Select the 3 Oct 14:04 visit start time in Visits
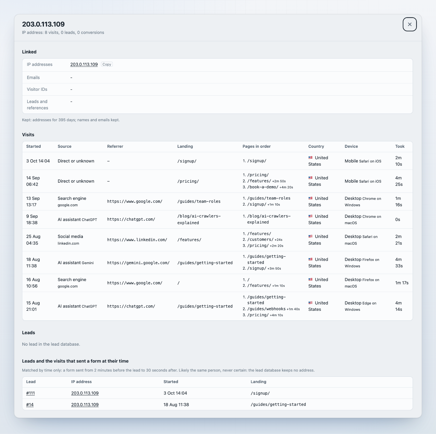 coord(38,161)
